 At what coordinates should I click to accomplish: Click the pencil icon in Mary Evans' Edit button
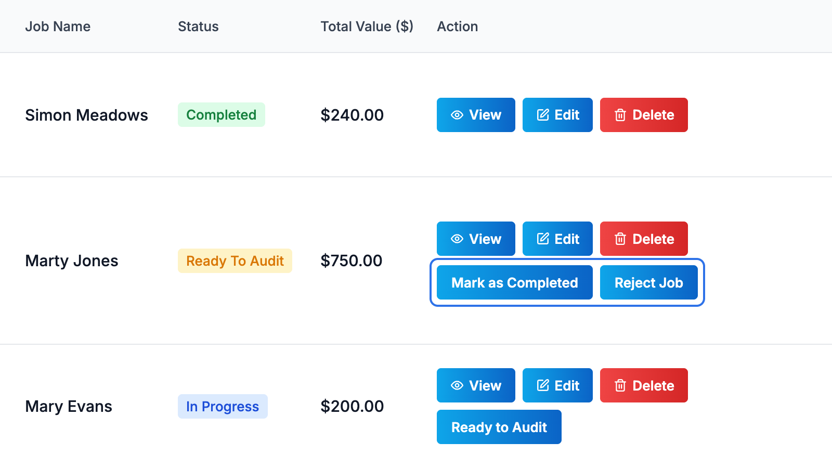click(543, 385)
